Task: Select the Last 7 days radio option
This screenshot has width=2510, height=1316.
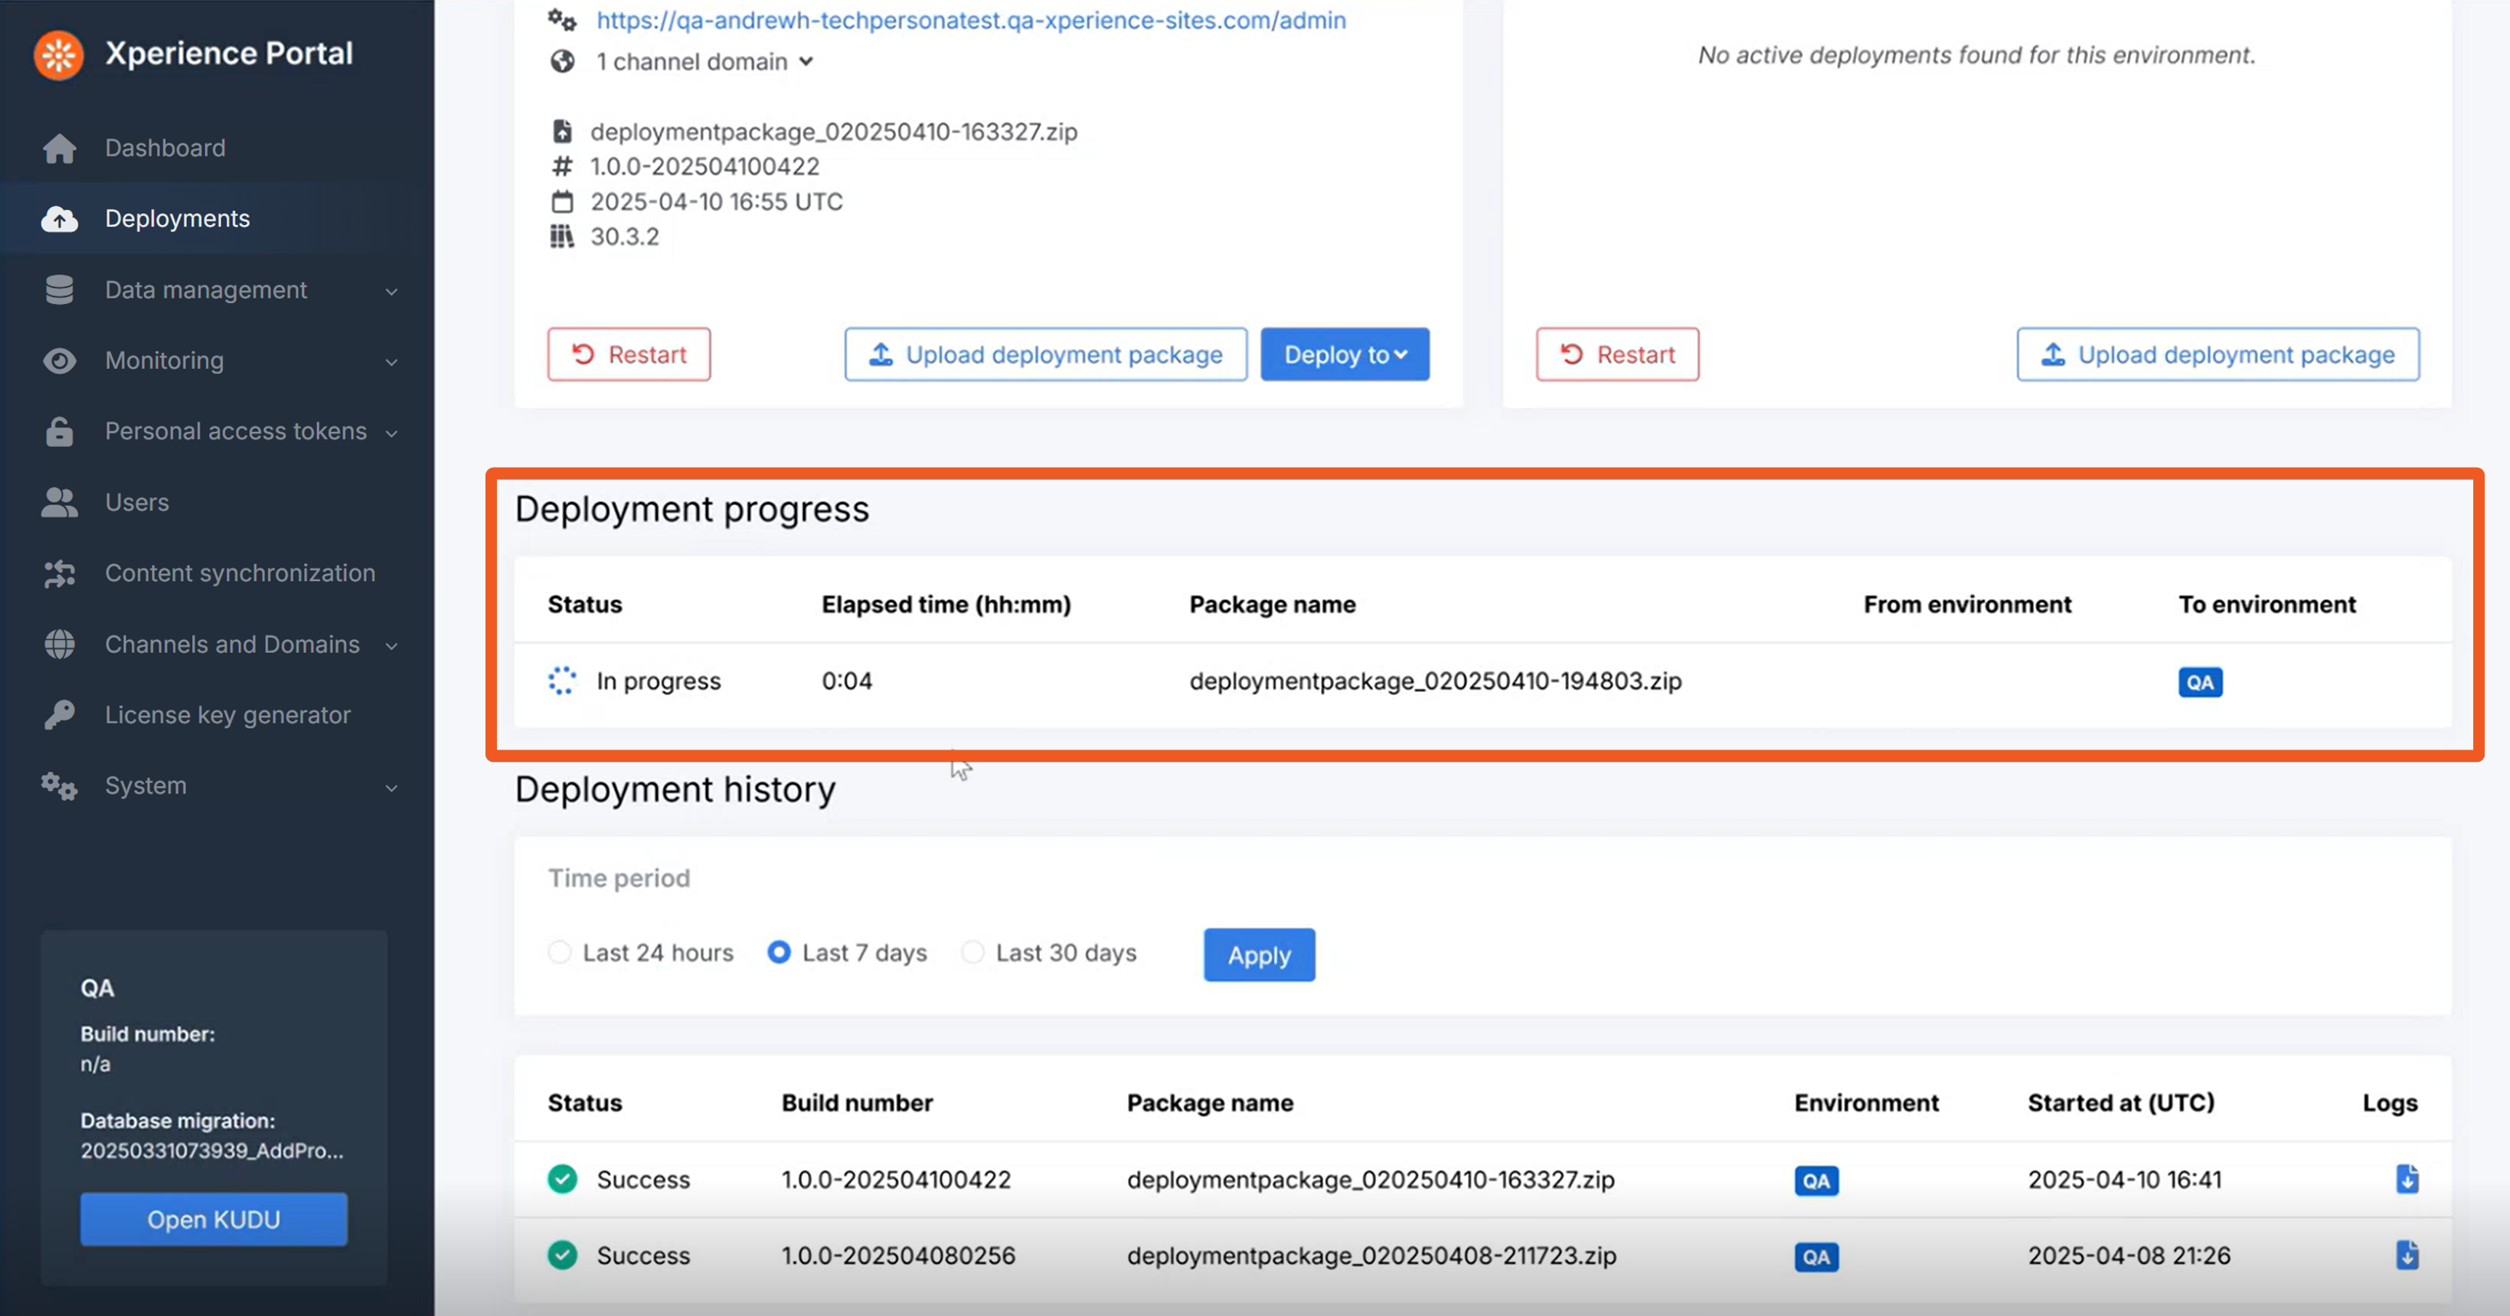Action: [779, 952]
